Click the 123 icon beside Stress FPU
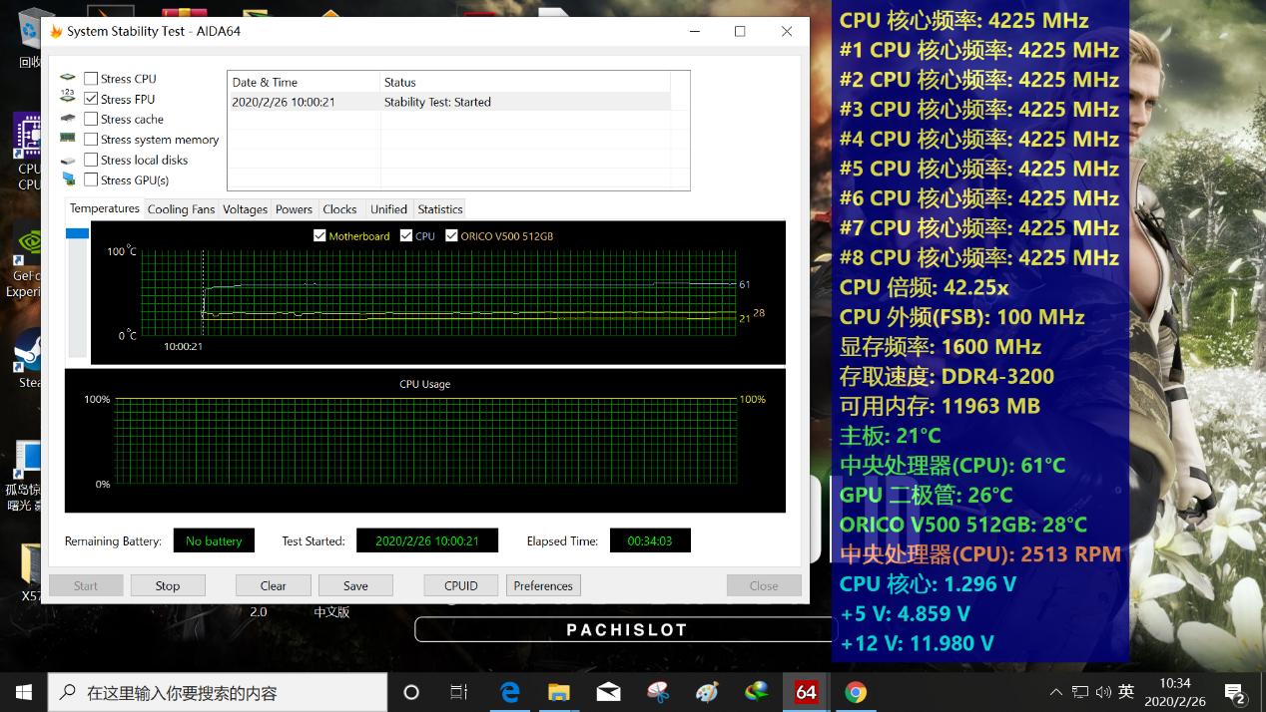The image size is (1266, 712). click(68, 98)
